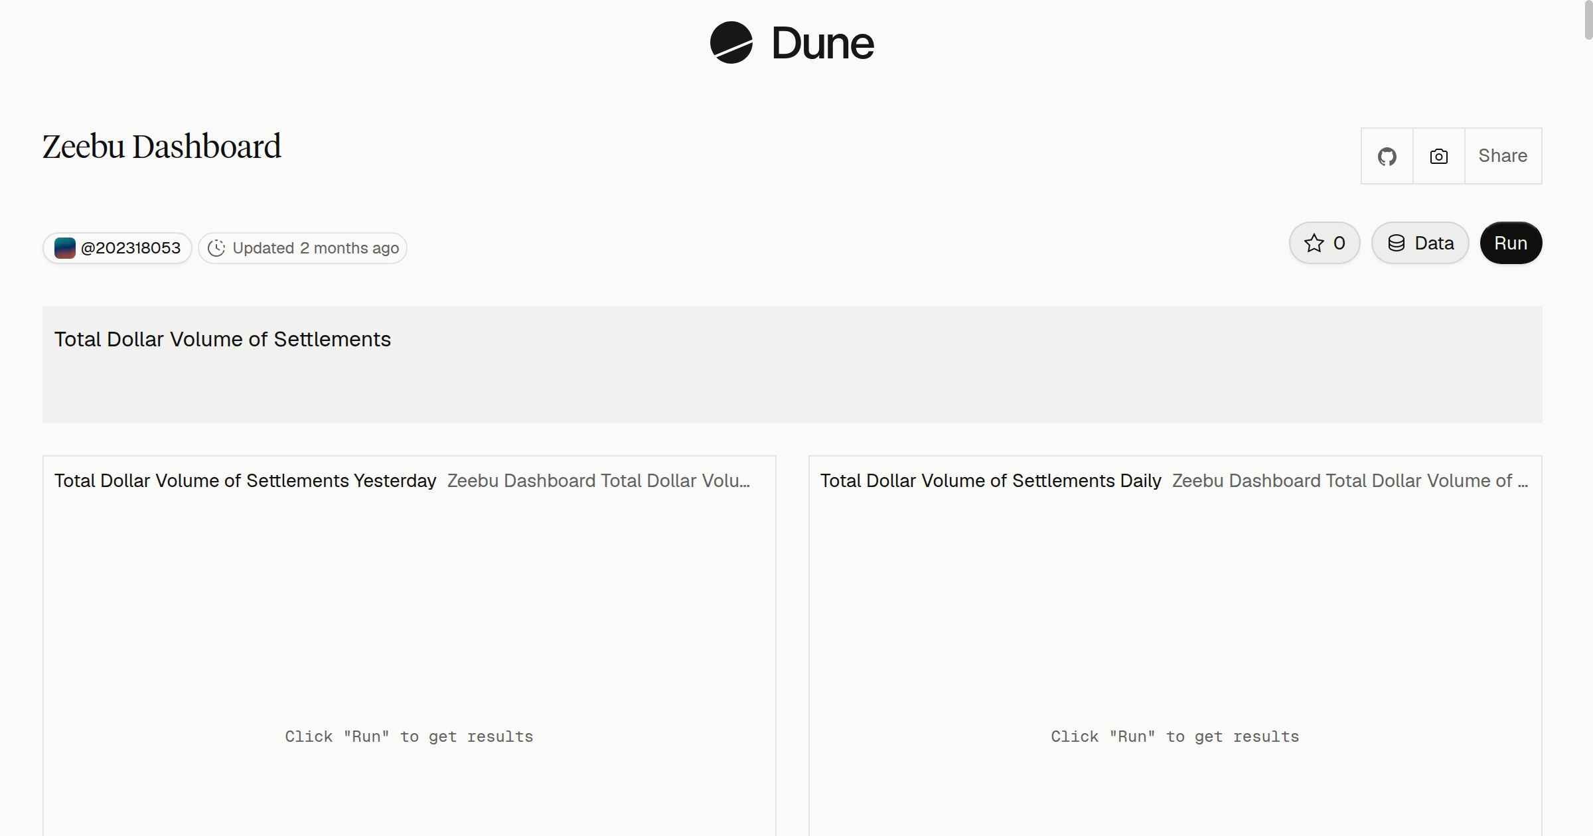The height and width of the screenshot is (836, 1593).
Task: Click the query name beside Settlements Daily
Action: tap(1350, 480)
